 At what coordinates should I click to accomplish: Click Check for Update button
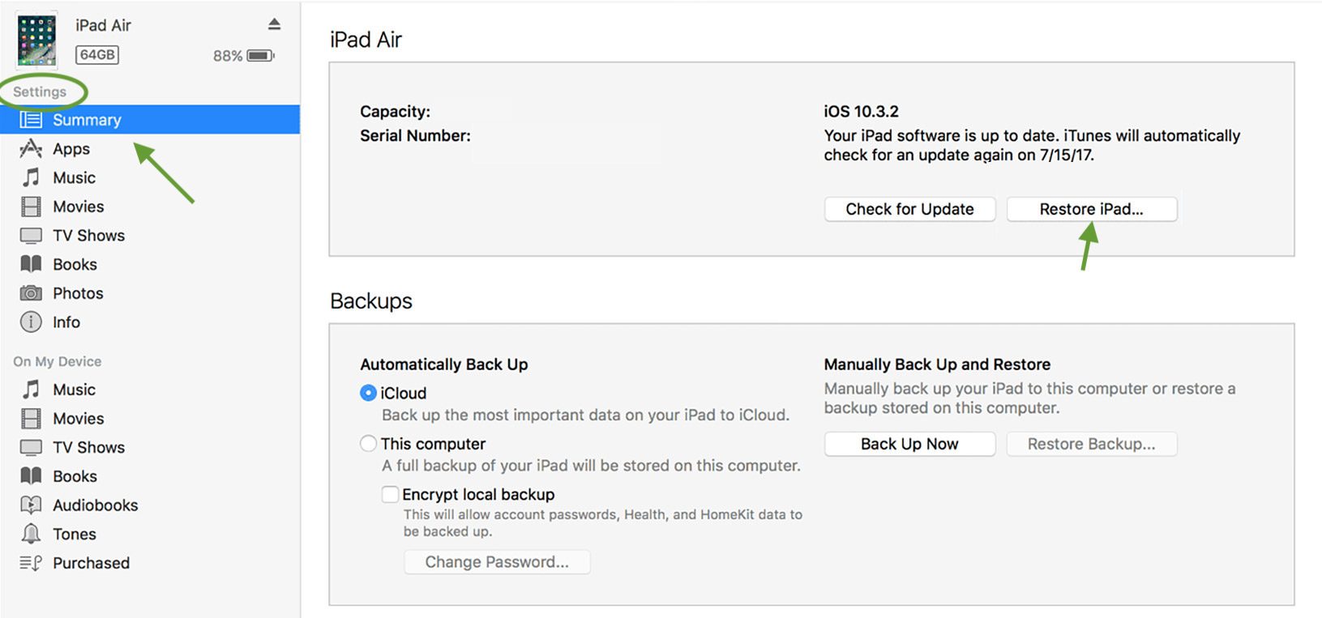909,209
